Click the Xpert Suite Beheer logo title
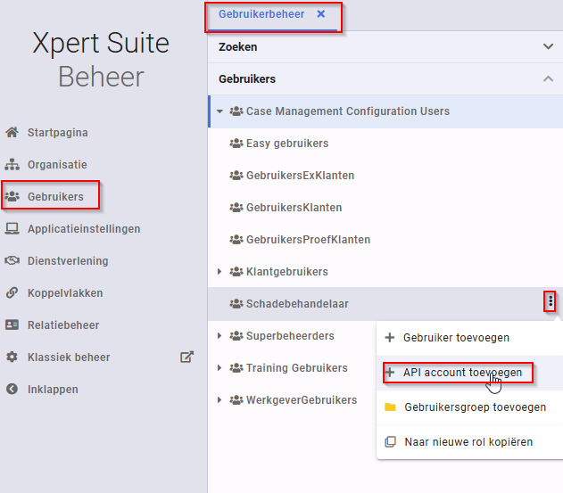This screenshot has height=493, width=563. point(101,59)
